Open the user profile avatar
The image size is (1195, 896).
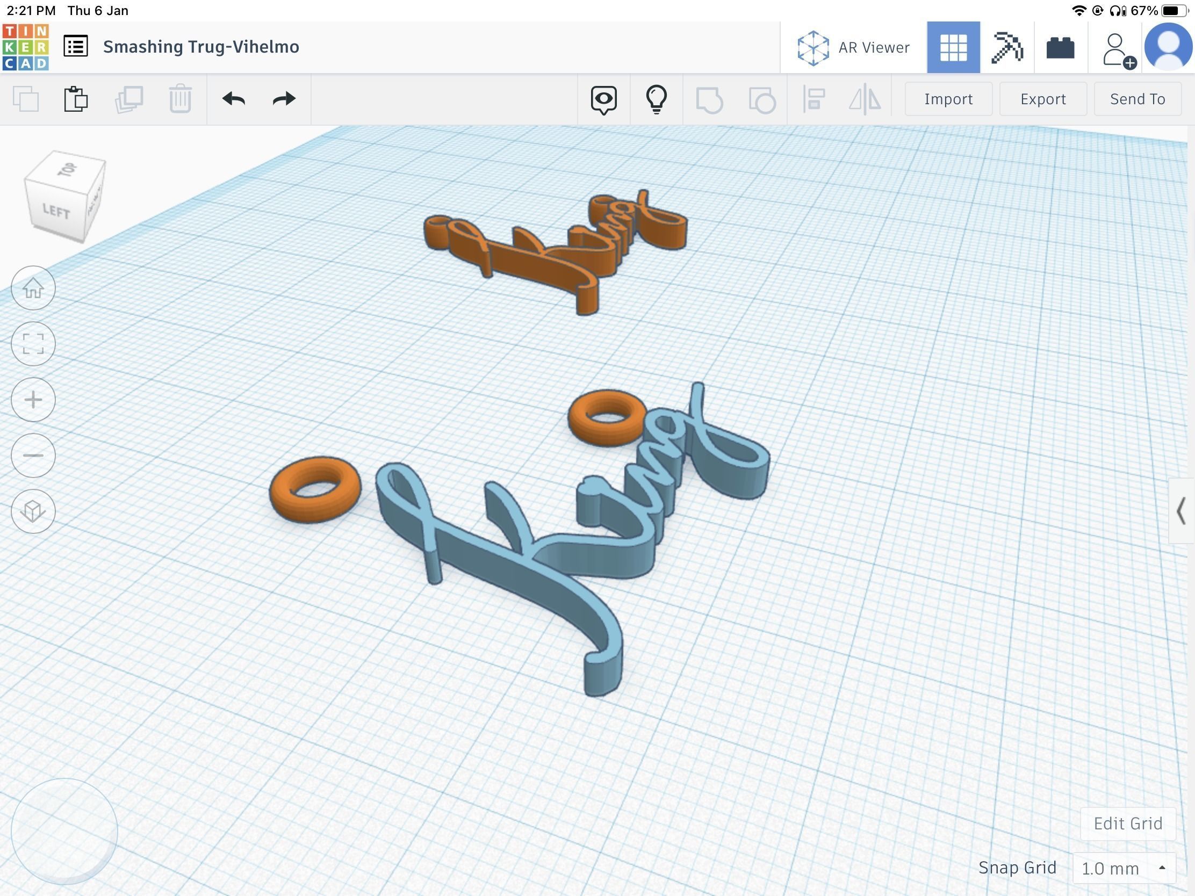pos(1169,47)
